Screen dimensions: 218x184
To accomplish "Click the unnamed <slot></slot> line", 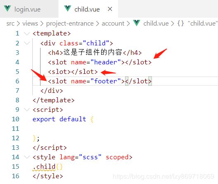I will (x=73, y=72).
